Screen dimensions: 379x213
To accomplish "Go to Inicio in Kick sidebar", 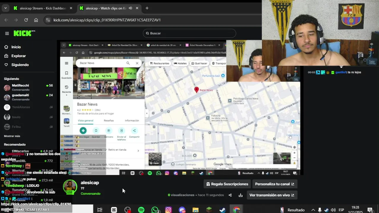I will 16,47.
